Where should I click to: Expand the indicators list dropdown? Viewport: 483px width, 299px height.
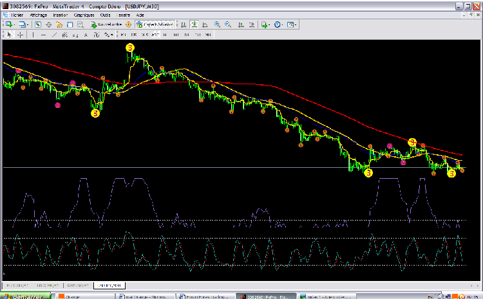[269, 24]
